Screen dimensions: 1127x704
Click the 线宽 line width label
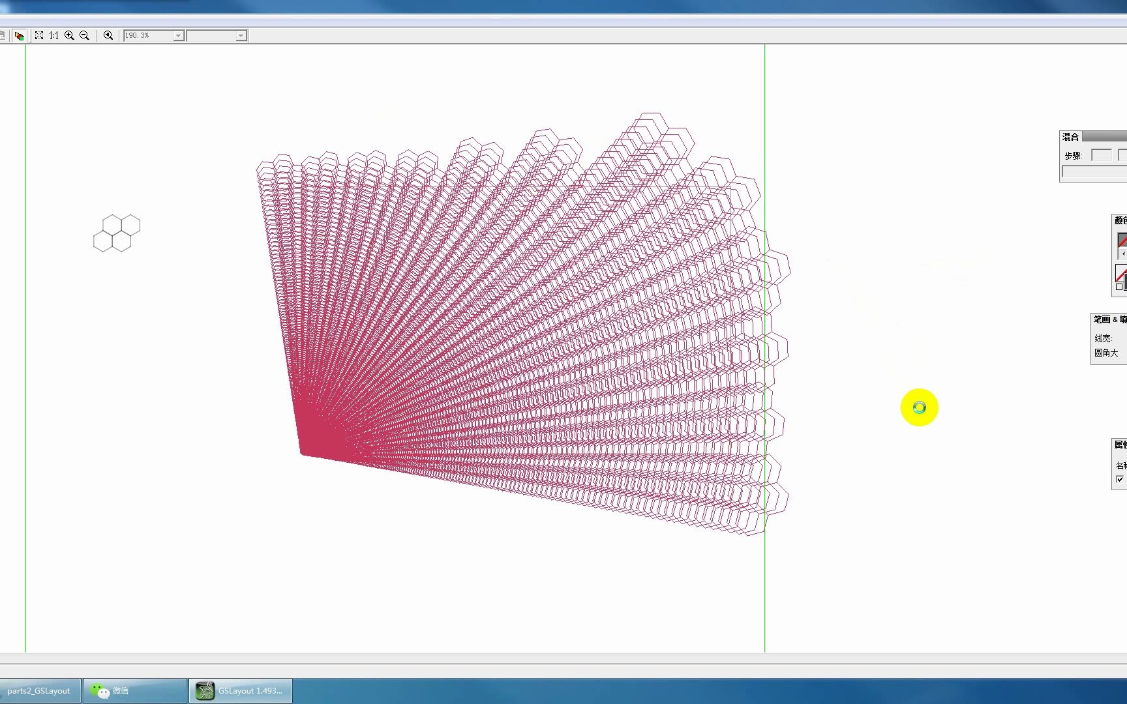[x=1102, y=338]
